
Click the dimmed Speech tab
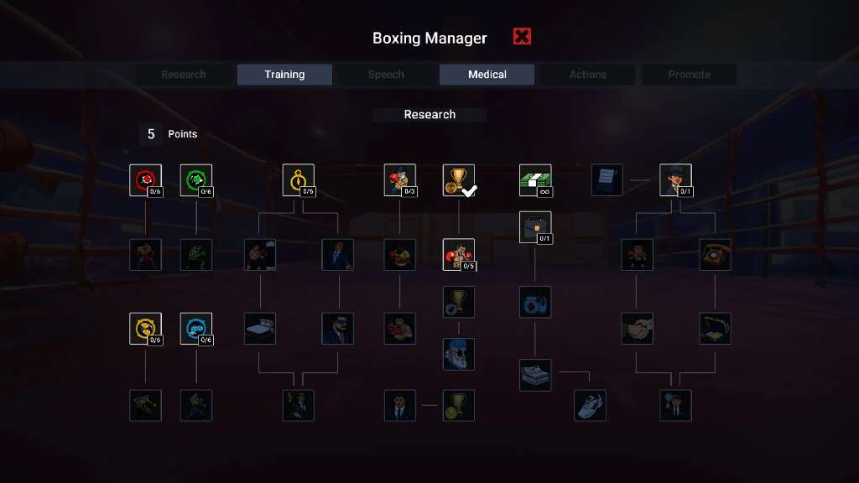click(386, 75)
